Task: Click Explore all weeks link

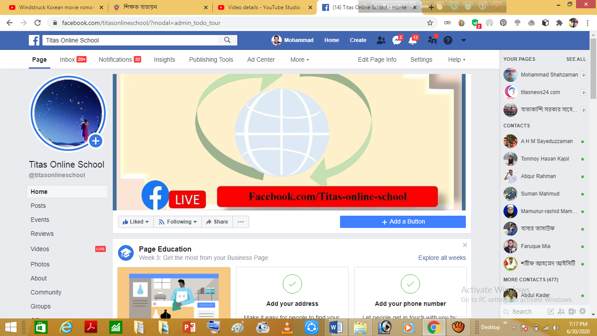Action: coord(442,258)
